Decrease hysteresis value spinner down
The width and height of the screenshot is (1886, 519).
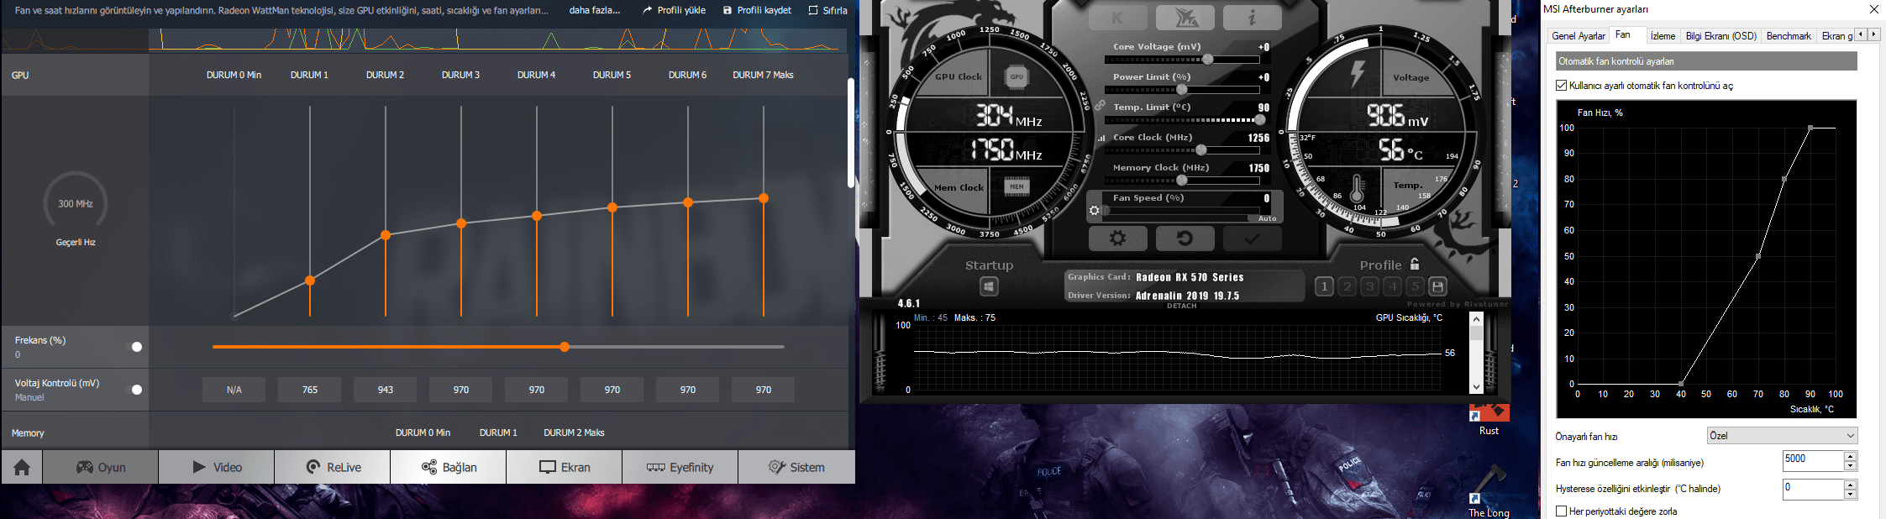pos(1850,495)
